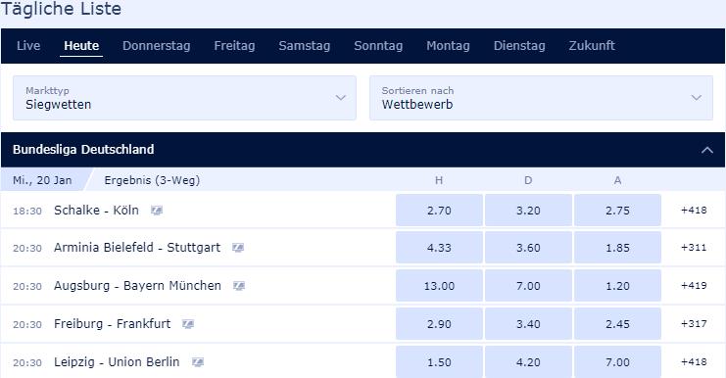Click stream icon next to Augsburg - Bayern München
Viewport: 726px width, 378px height.
[239, 286]
